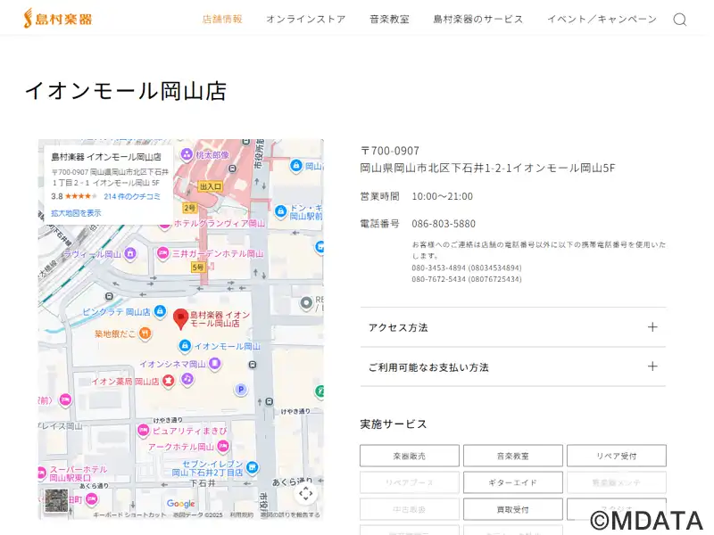Screen dimensions: 714x535
Task: Click the 楽器販売 service button
Action: (410, 456)
